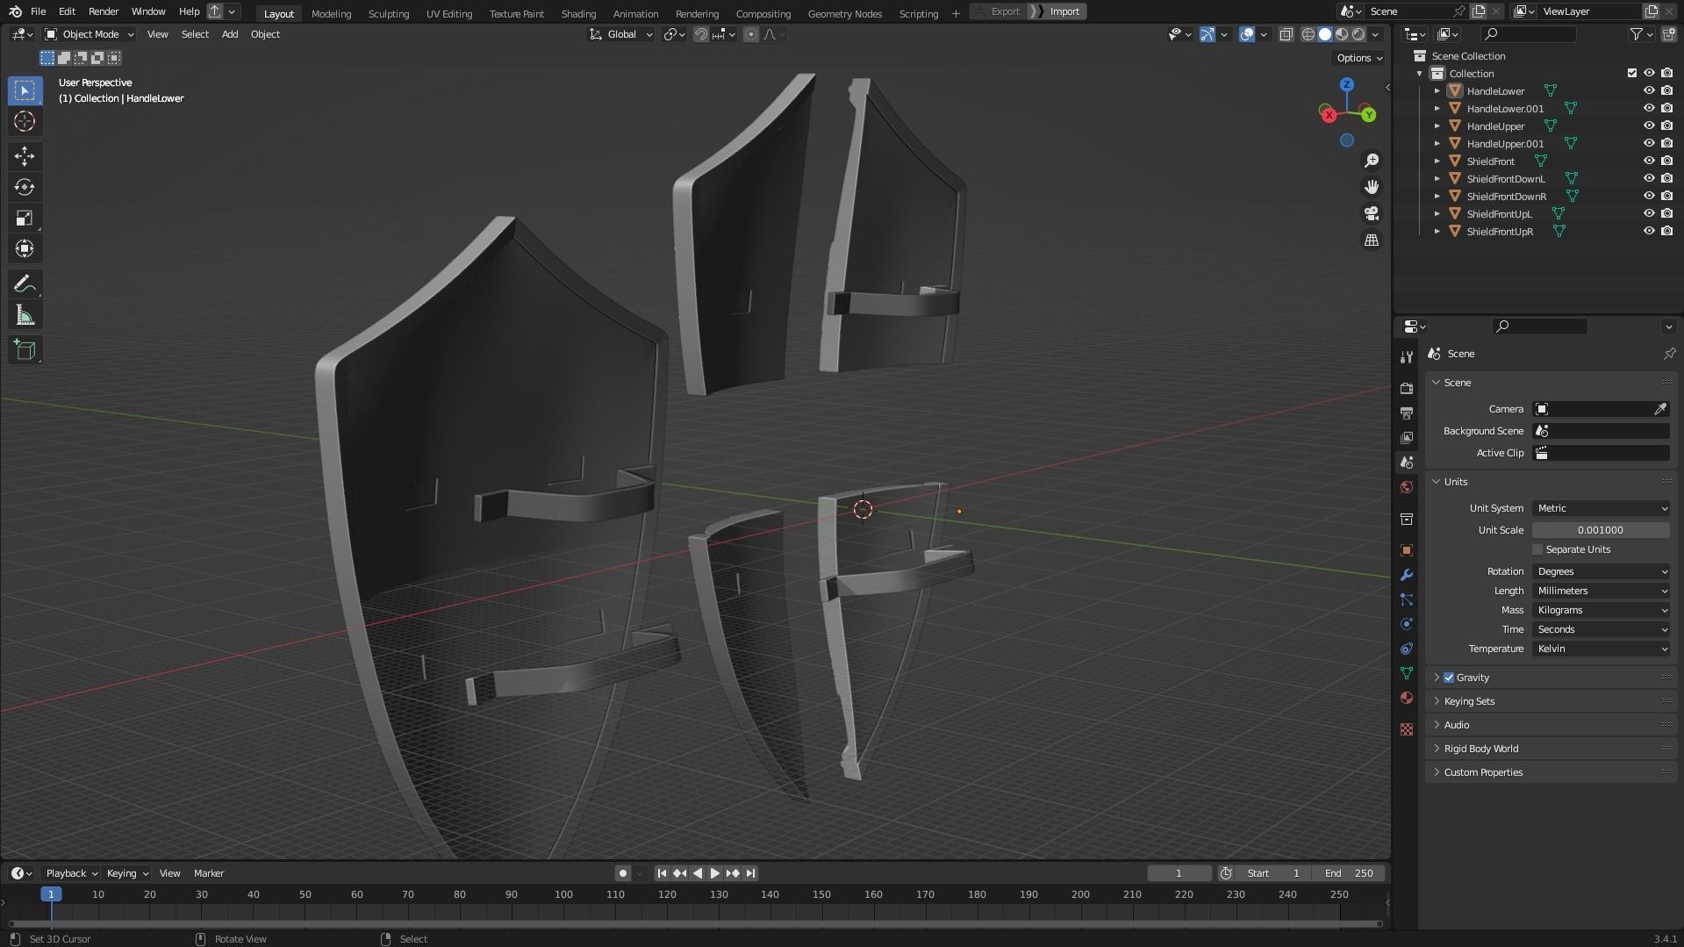
Task: Open the Physics properties tab
Action: click(1407, 624)
